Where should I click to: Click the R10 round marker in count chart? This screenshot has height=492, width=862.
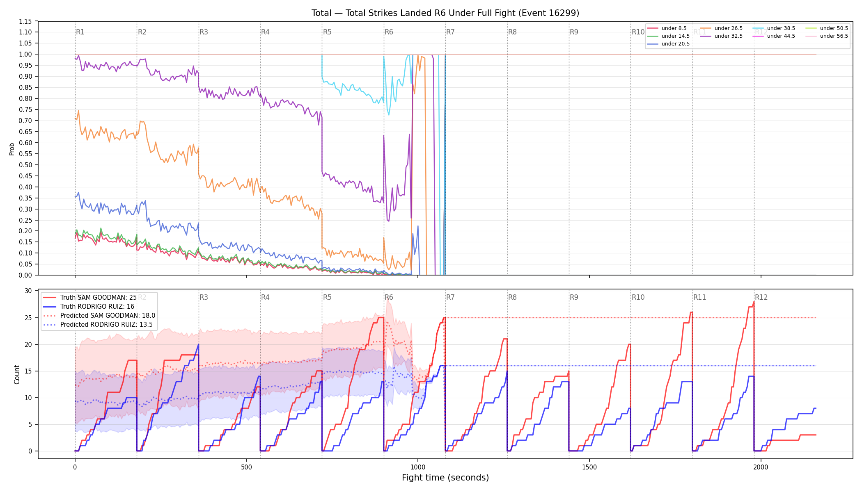click(x=638, y=297)
